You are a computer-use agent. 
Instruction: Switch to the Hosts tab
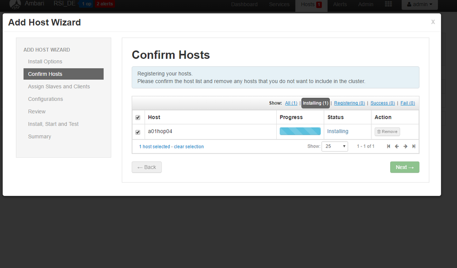(x=308, y=5)
